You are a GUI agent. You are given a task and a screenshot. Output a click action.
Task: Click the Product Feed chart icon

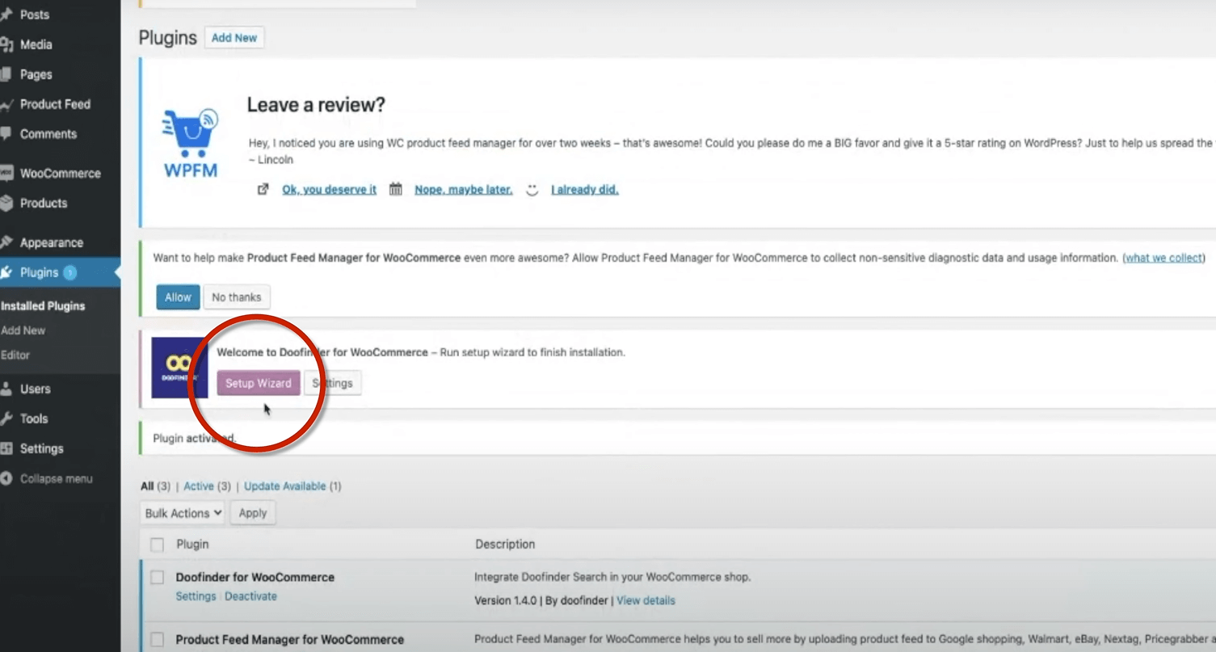coord(6,104)
